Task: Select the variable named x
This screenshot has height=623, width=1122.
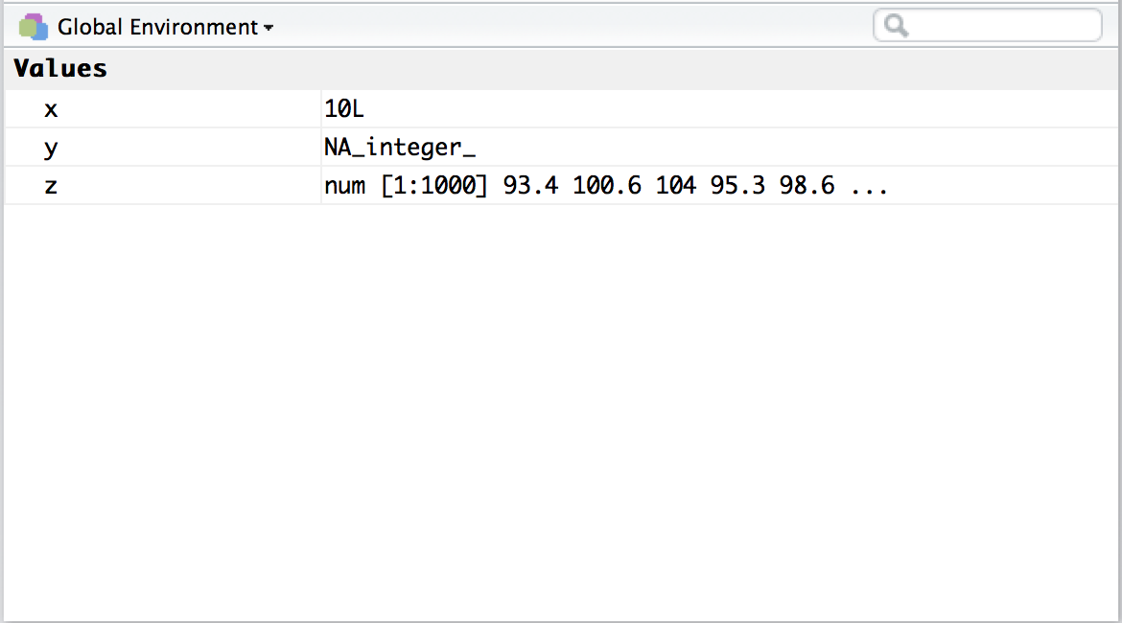Action: [51, 109]
